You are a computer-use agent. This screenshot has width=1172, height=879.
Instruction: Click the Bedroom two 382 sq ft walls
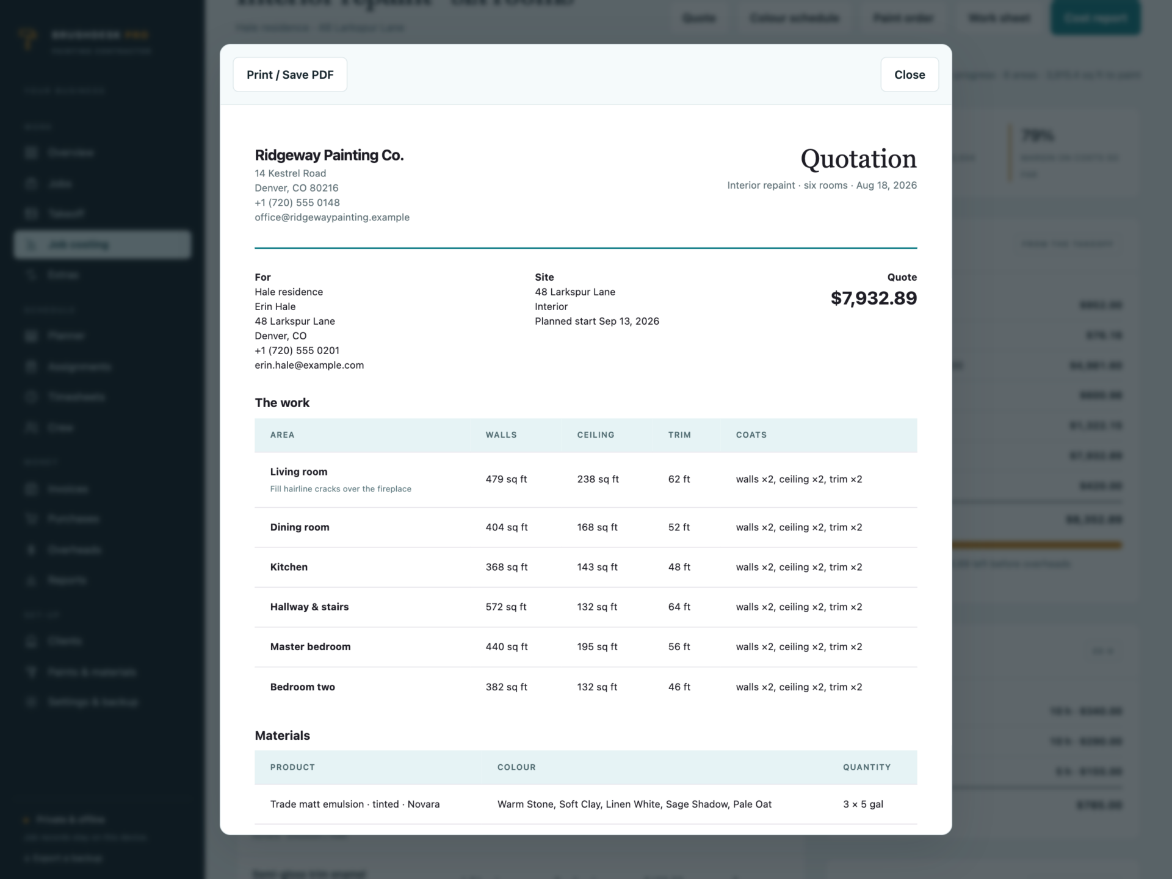[506, 687]
